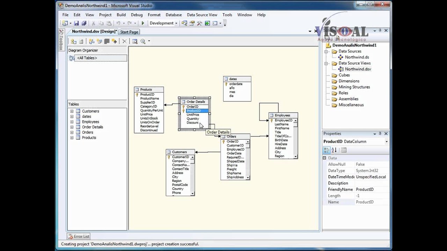Click the Replace Table icon in DSV toolbar

(x=107, y=41)
